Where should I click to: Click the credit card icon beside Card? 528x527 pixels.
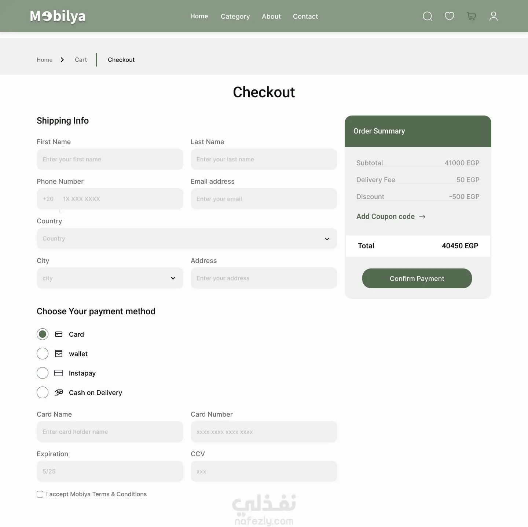[x=59, y=334]
